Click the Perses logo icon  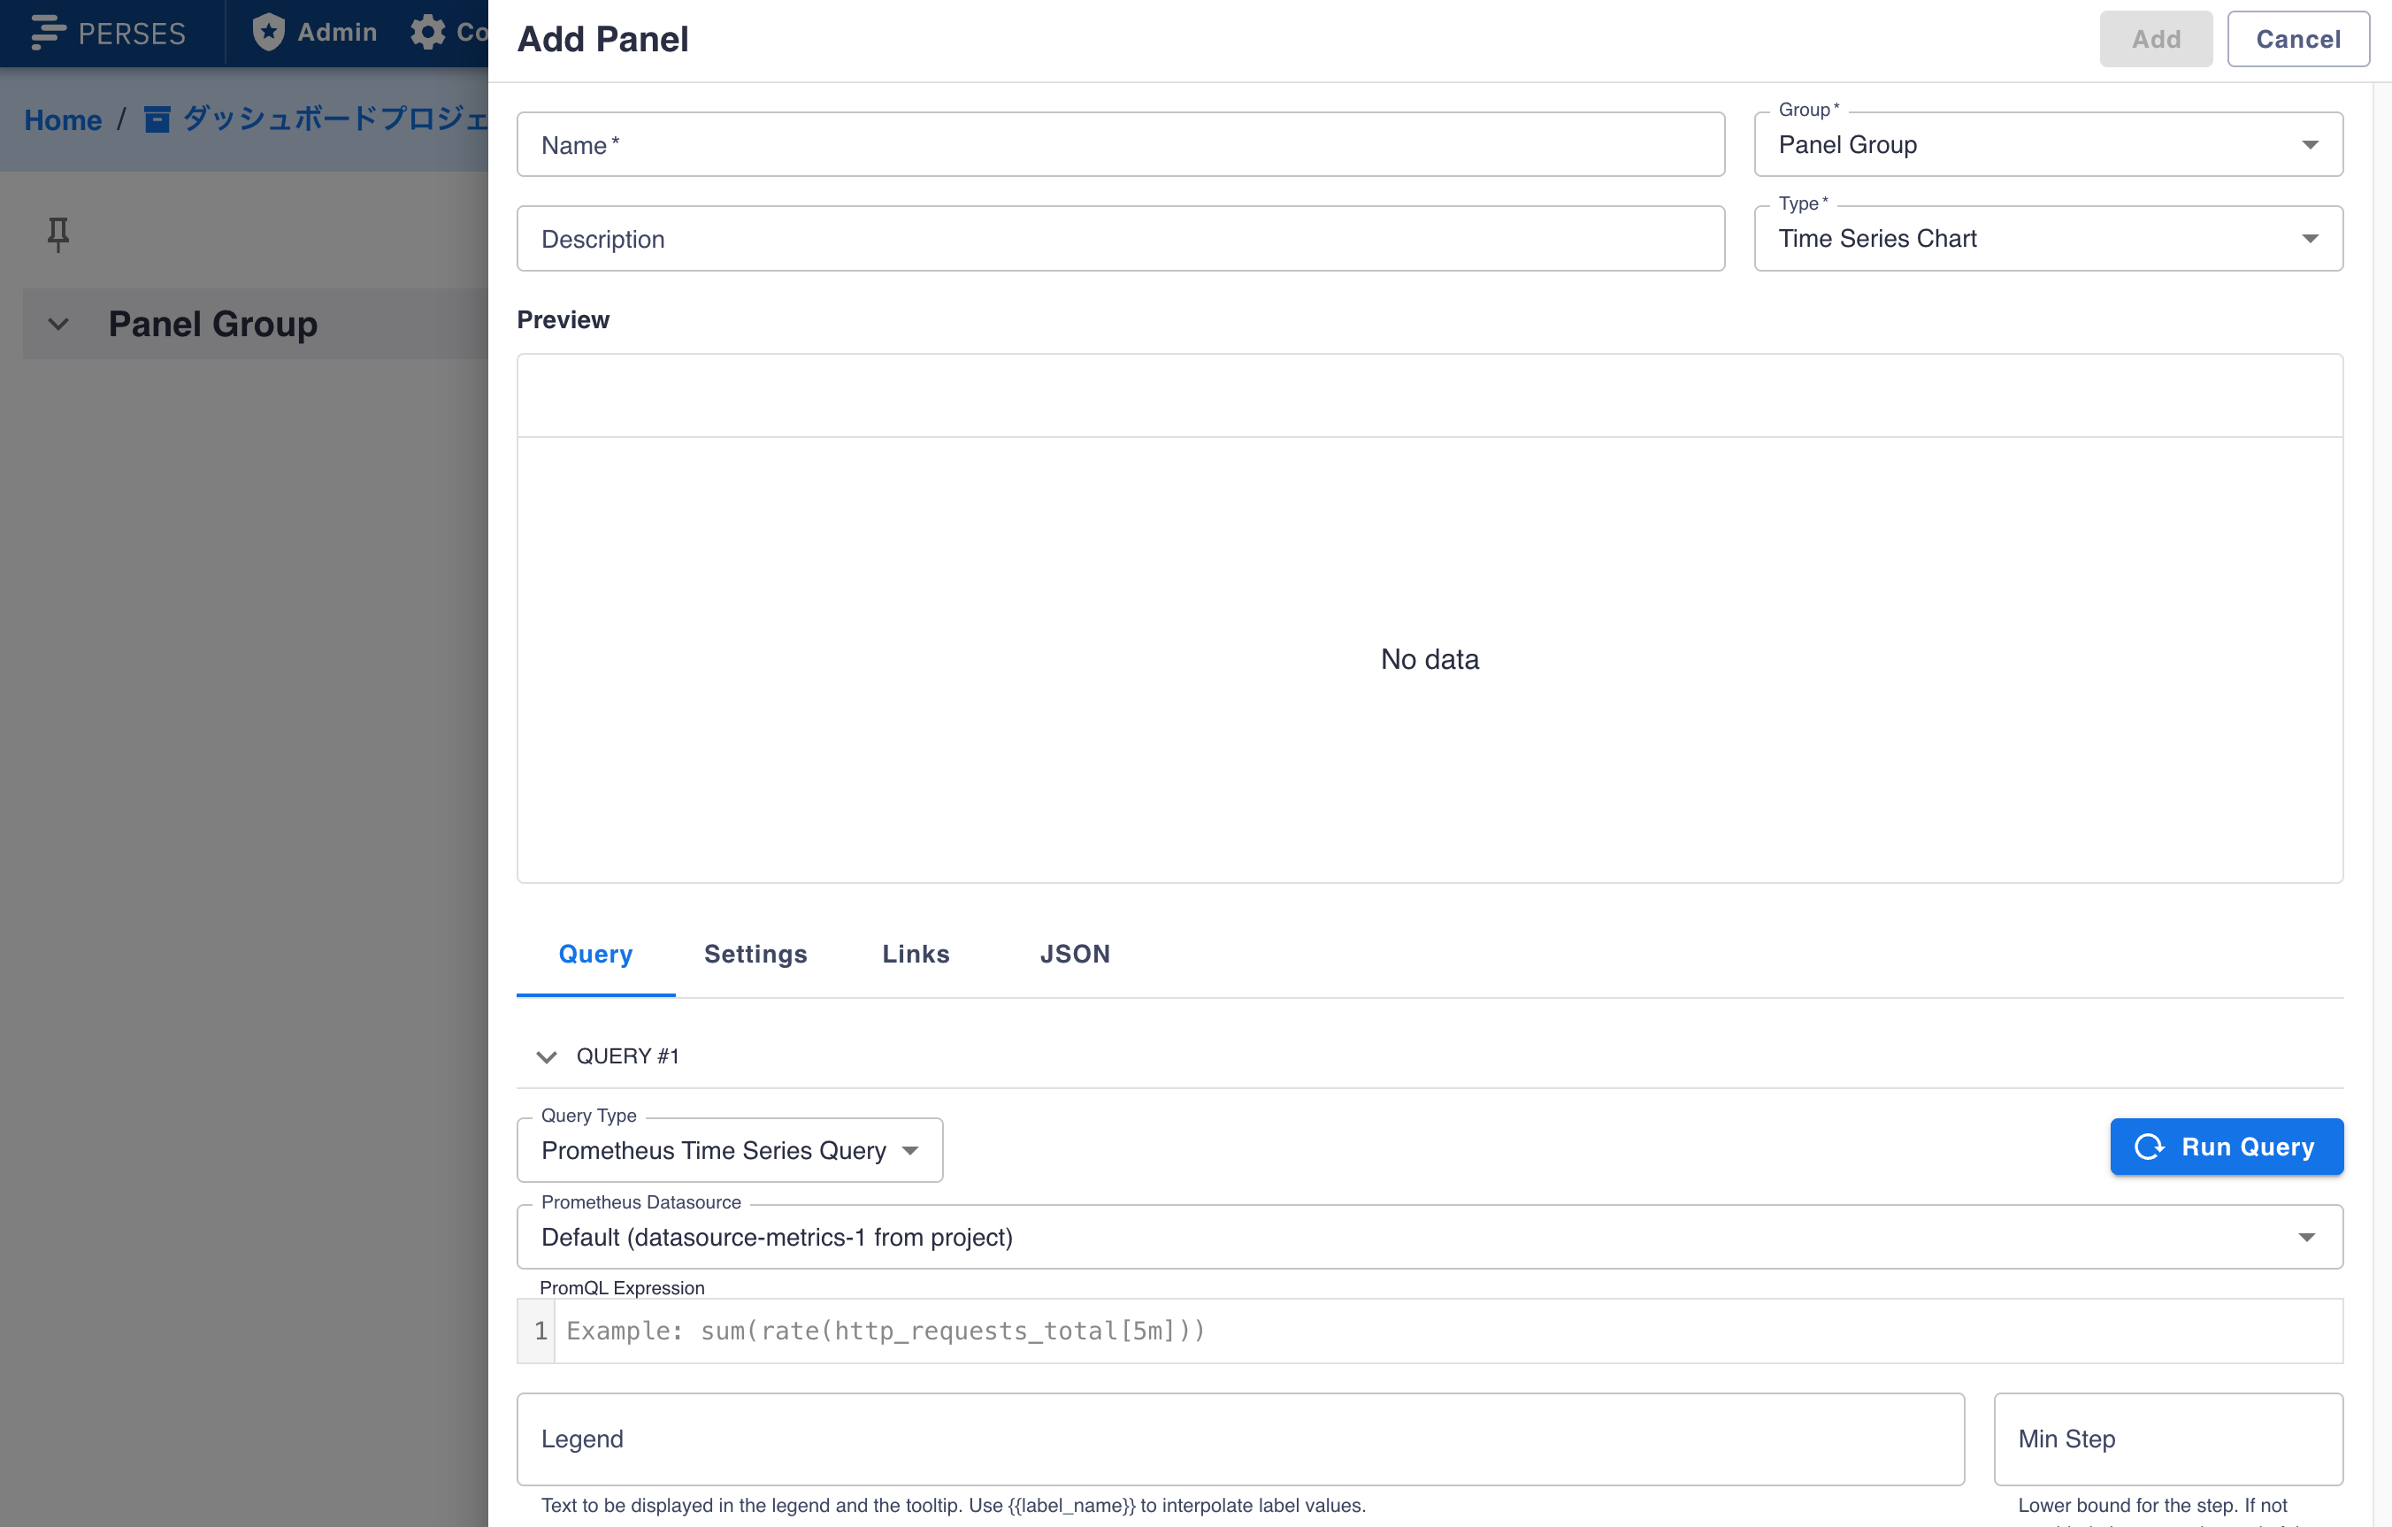pyautogui.click(x=48, y=33)
